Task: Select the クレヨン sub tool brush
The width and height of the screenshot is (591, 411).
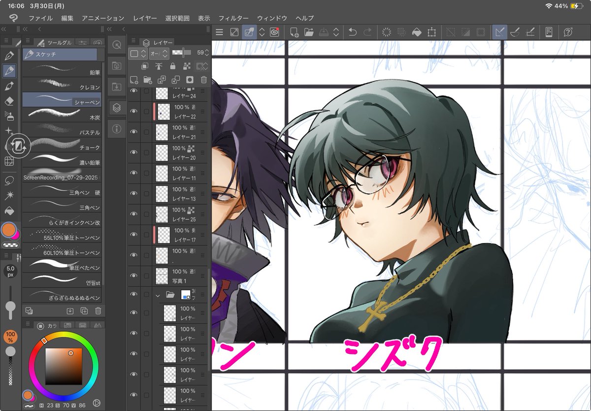Action: pos(62,85)
